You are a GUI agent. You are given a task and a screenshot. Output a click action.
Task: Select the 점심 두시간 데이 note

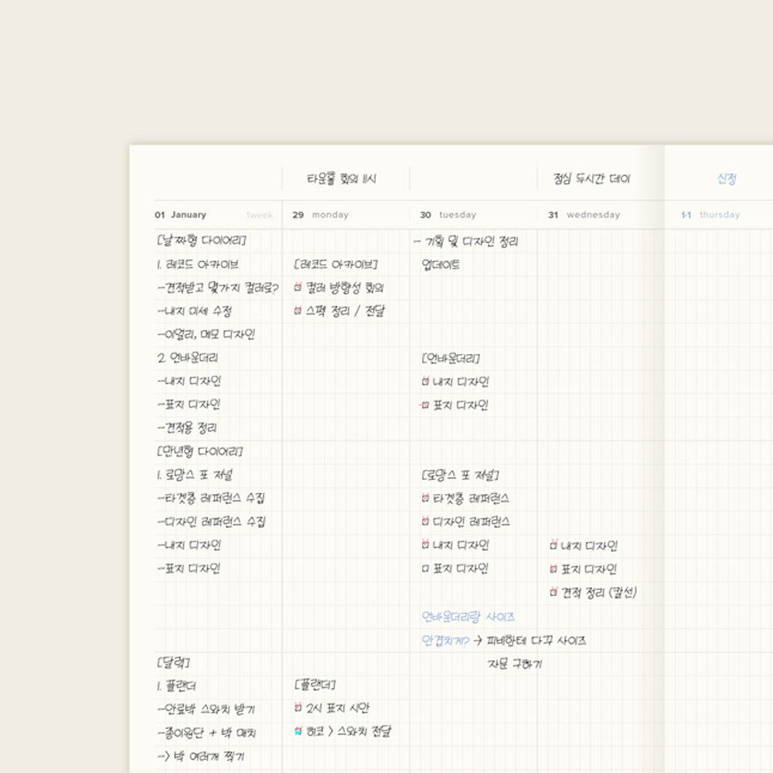click(x=591, y=179)
